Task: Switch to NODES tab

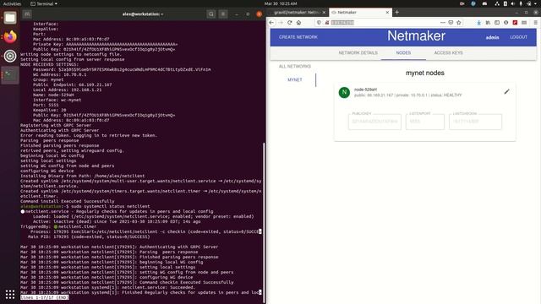Action: point(403,52)
